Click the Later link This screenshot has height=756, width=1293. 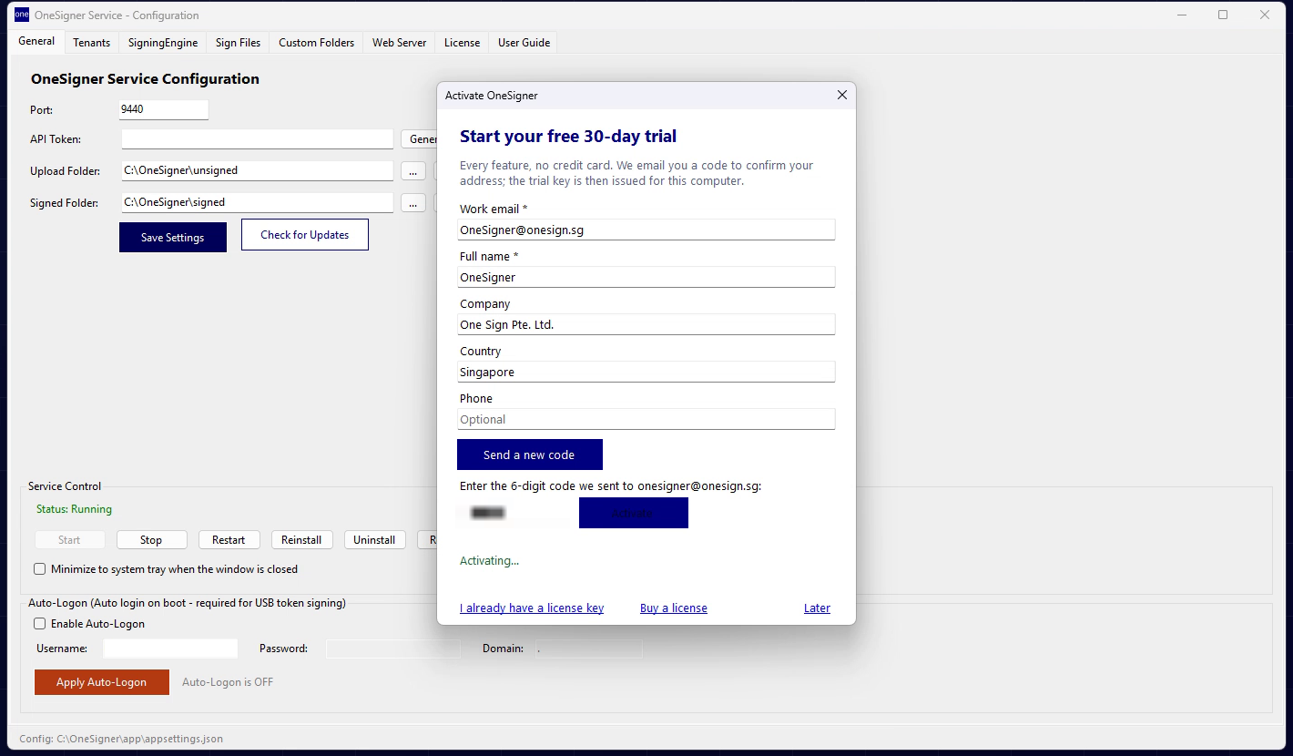coord(817,608)
